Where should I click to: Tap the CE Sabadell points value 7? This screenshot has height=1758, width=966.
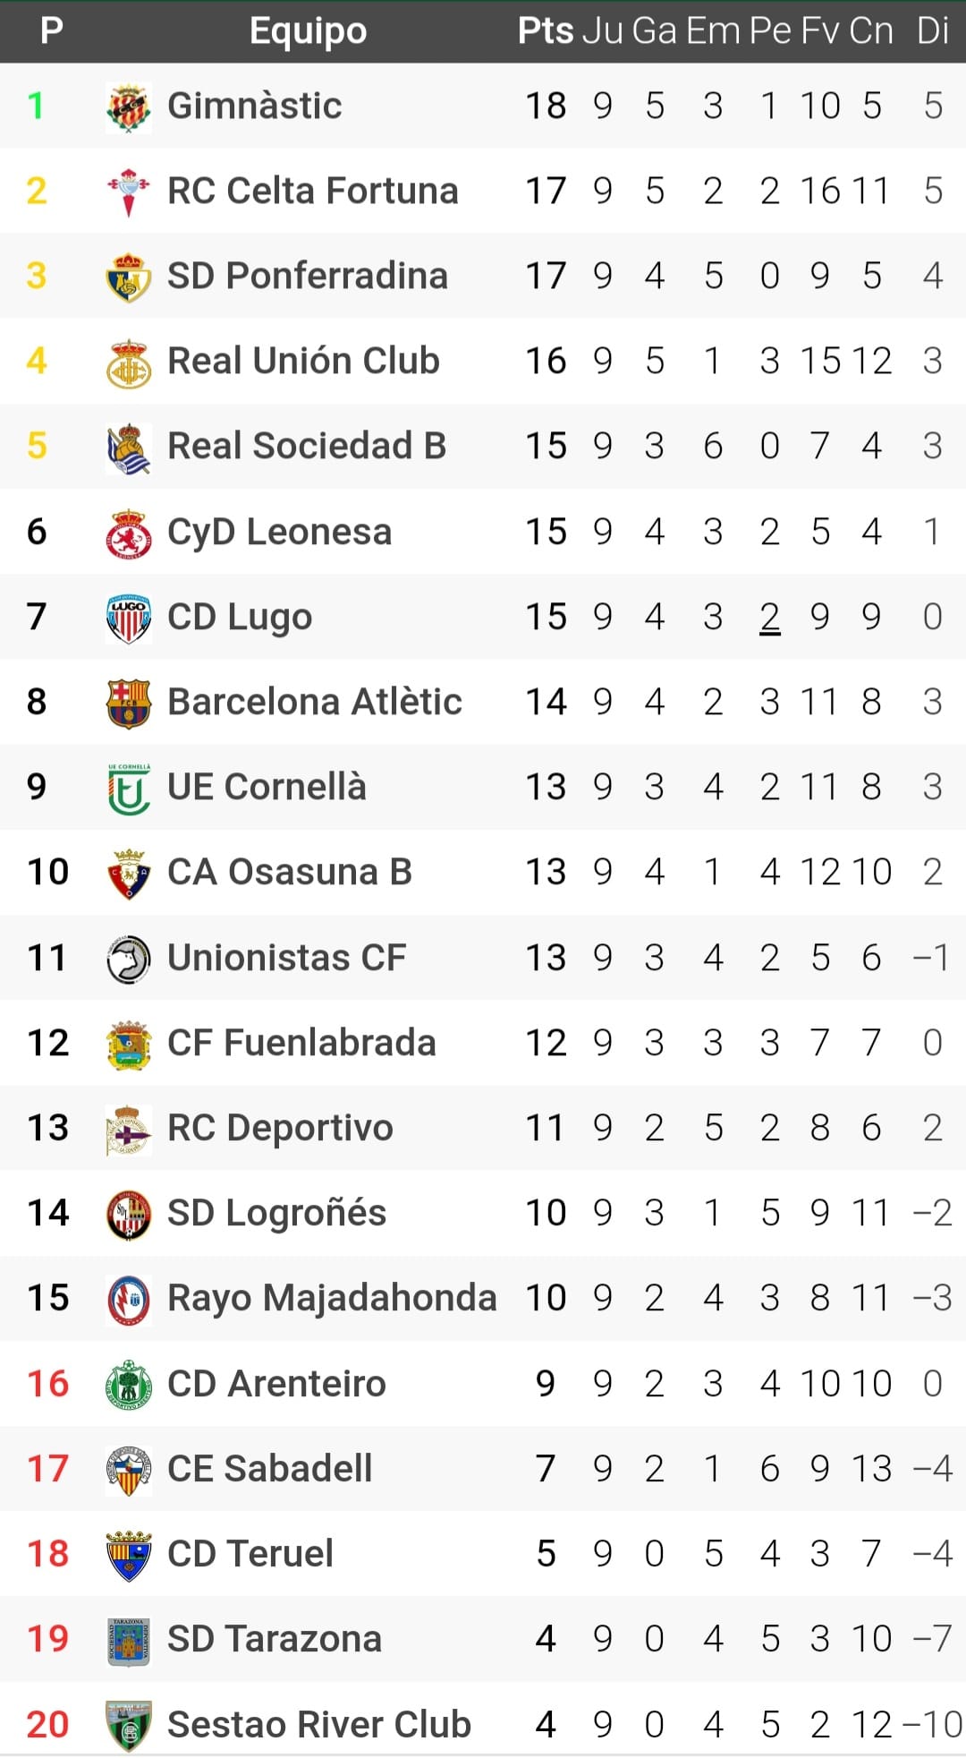[545, 1469]
